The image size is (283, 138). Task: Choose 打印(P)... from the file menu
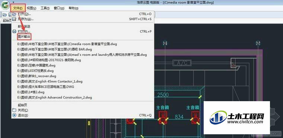[x=83, y=32]
